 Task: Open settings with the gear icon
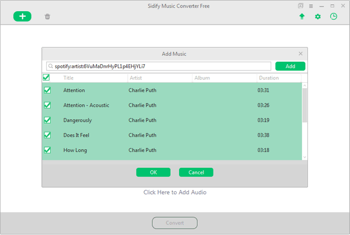tap(318, 16)
